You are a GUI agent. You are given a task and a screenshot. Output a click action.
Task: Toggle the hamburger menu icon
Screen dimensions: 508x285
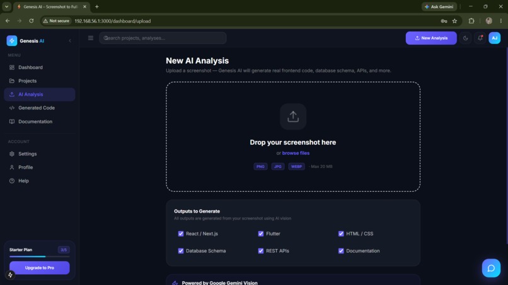pos(91,38)
